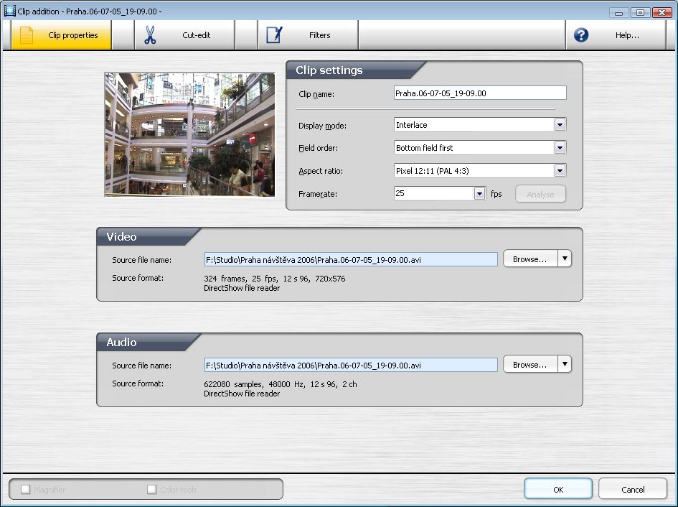
Task: Click the Clip properties page icon
Action: point(27,35)
